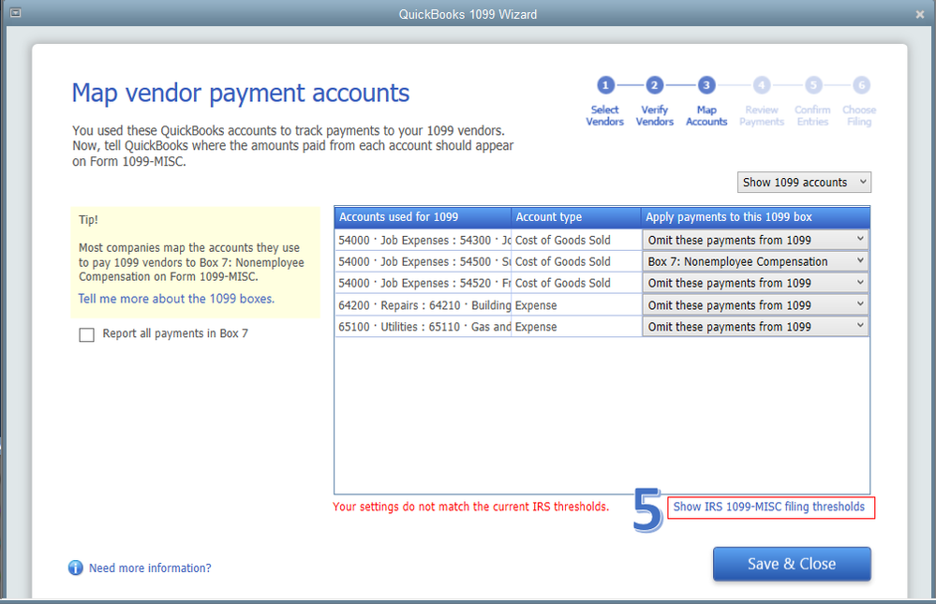Click the window menu icon in title bar
Image resolution: width=936 pixels, height=604 pixels.
pos(16,12)
